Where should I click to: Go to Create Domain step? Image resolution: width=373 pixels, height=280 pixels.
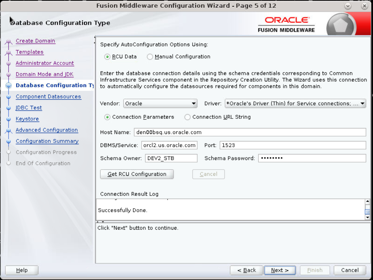click(36, 41)
